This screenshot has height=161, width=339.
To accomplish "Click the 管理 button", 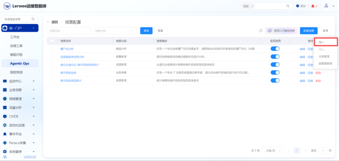I will pos(326,31).
